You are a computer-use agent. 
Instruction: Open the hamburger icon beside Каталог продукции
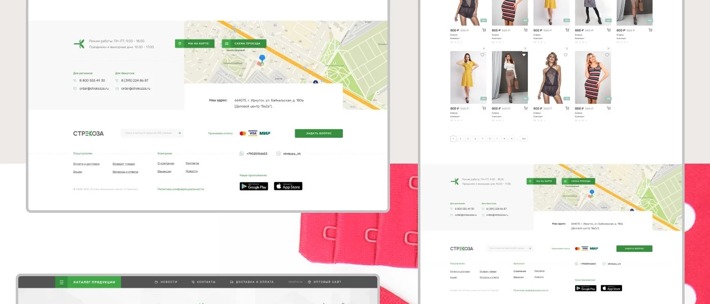[61, 282]
